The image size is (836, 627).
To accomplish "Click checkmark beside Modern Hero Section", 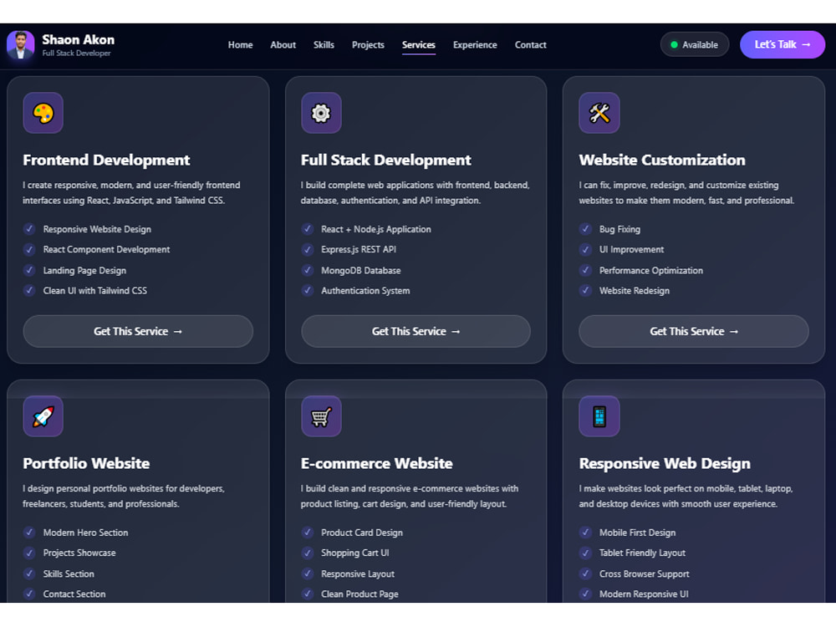I will [x=29, y=532].
